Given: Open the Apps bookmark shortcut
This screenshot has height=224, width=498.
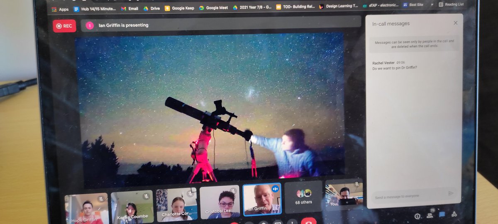Looking at the screenshot, I should pyautogui.click(x=60, y=9).
